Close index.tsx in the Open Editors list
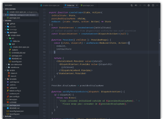 (x=6, y=15)
